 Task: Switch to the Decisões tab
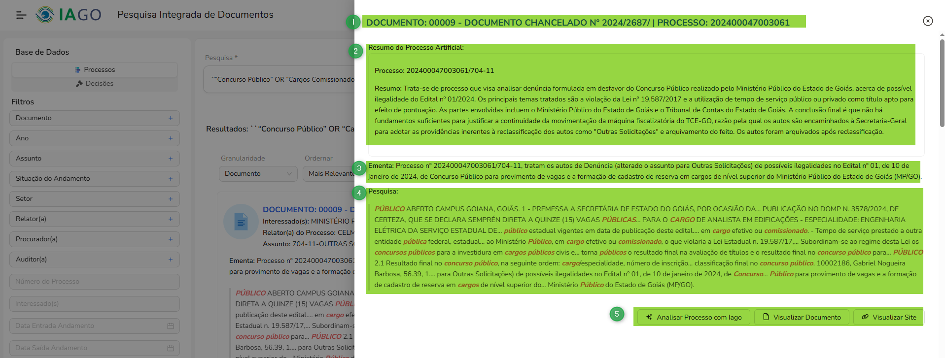coord(95,84)
